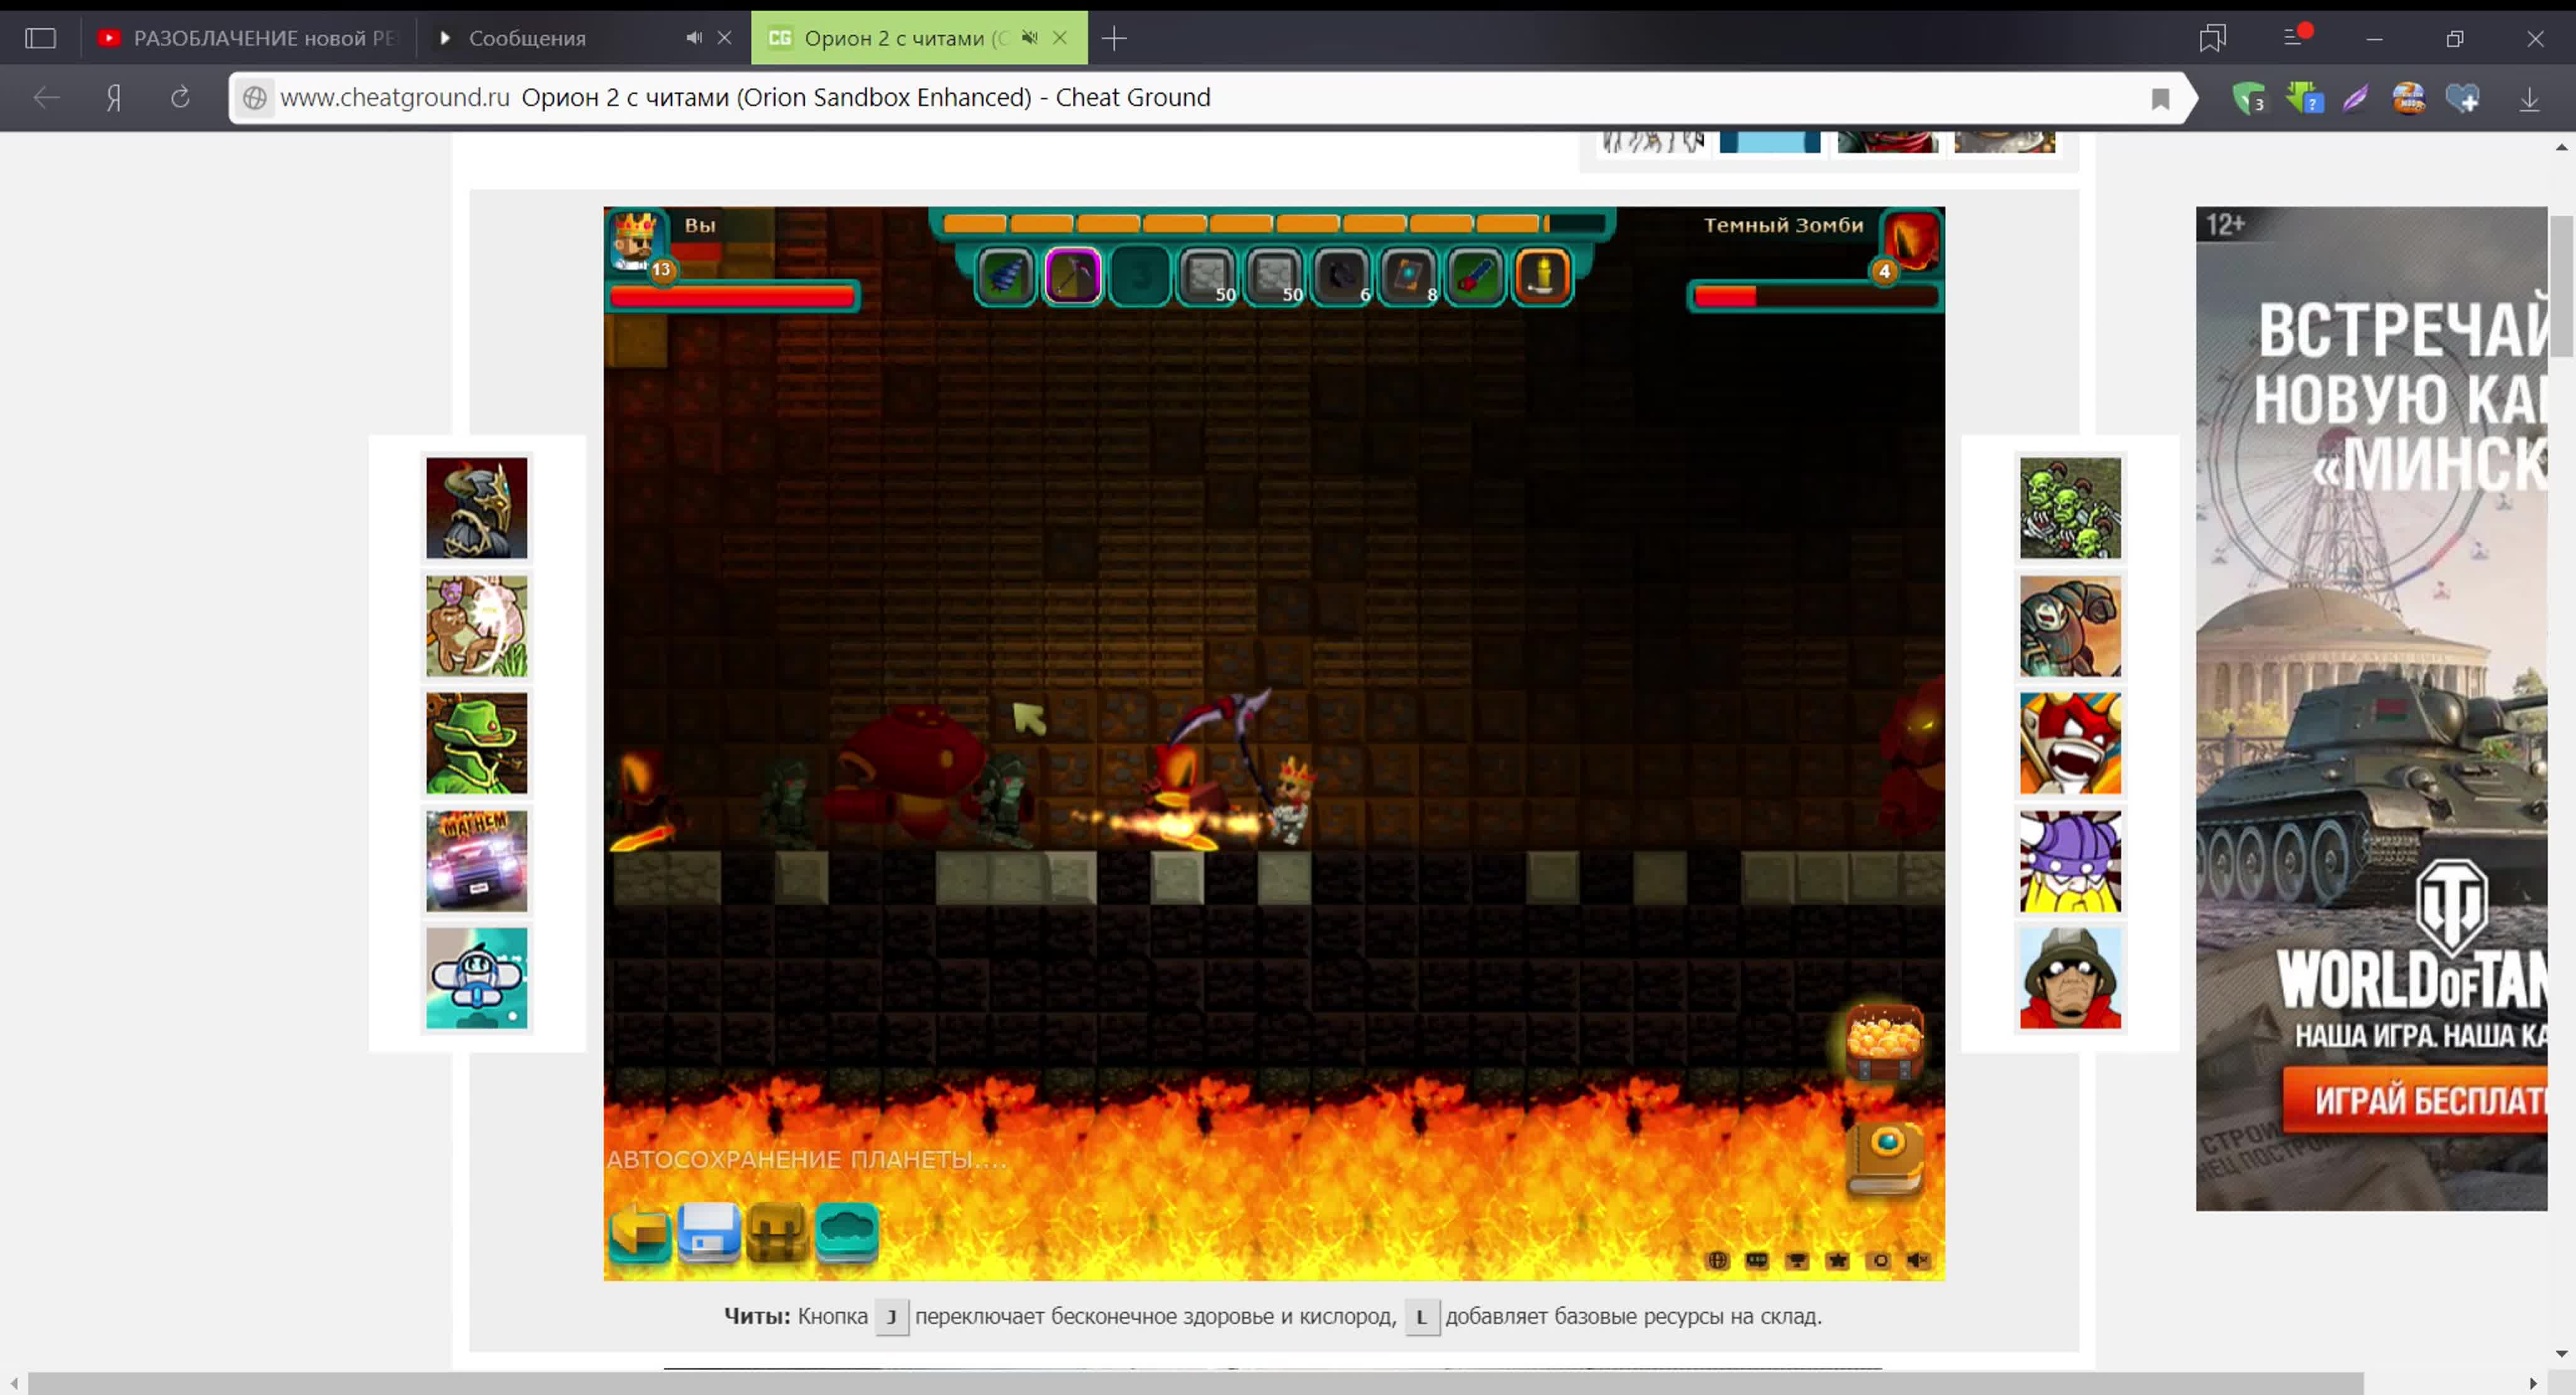Open the purple feather extension
The height and width of the screenshot is (1395, 2576).
pyautogui.click(x=2355, y=98)
